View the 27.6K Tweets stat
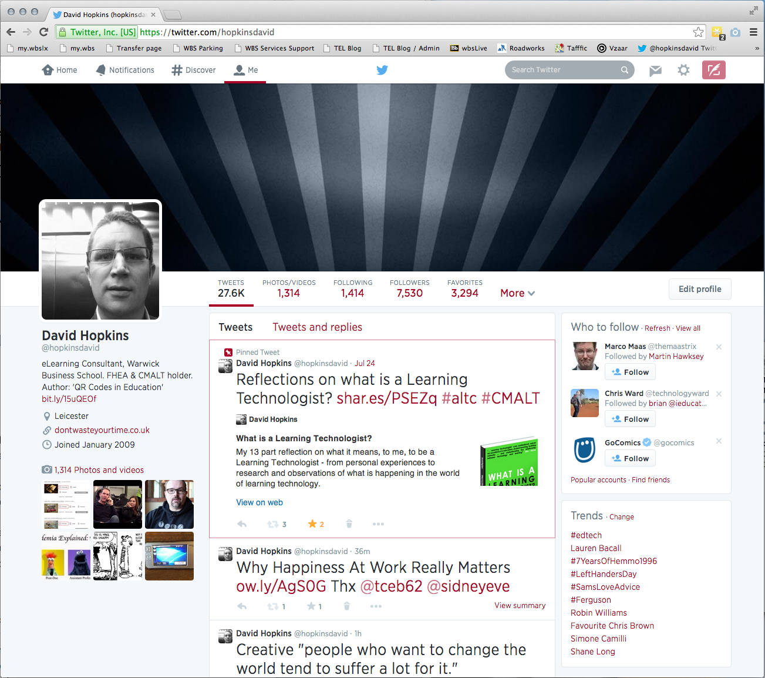 point(231,288)
